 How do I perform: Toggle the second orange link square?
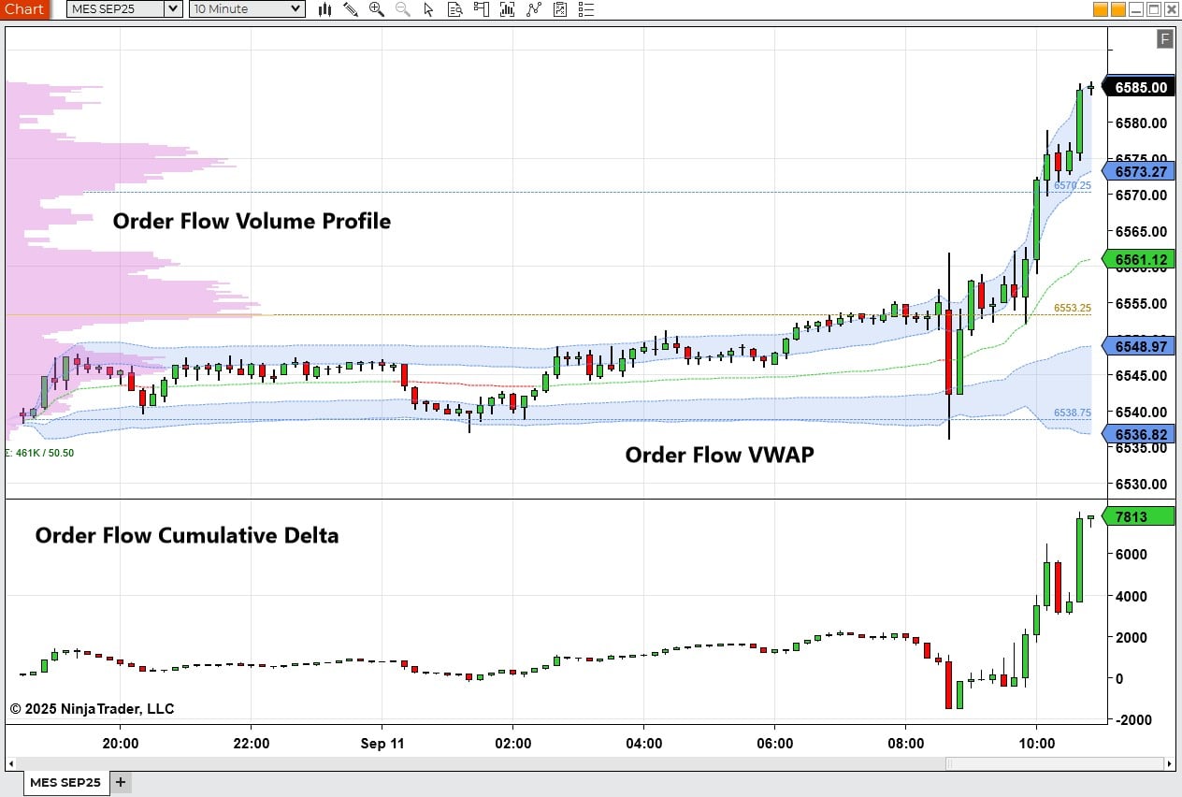1117,9
